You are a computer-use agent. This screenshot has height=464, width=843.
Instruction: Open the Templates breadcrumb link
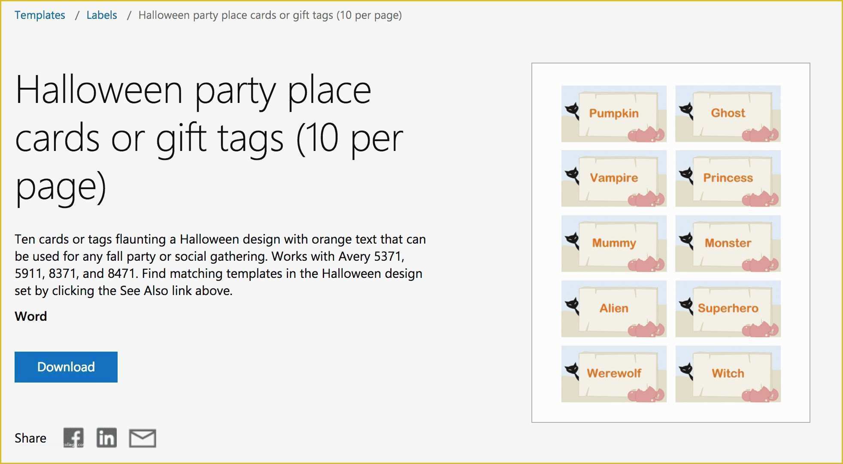click(40, 15)
